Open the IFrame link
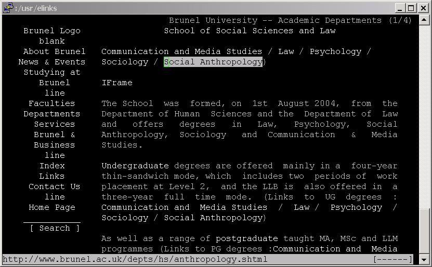Viewport: 432px width, 267px height. pos(116,83)
